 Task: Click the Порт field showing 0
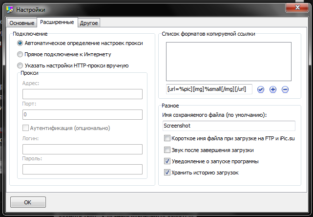coord(83,114)
